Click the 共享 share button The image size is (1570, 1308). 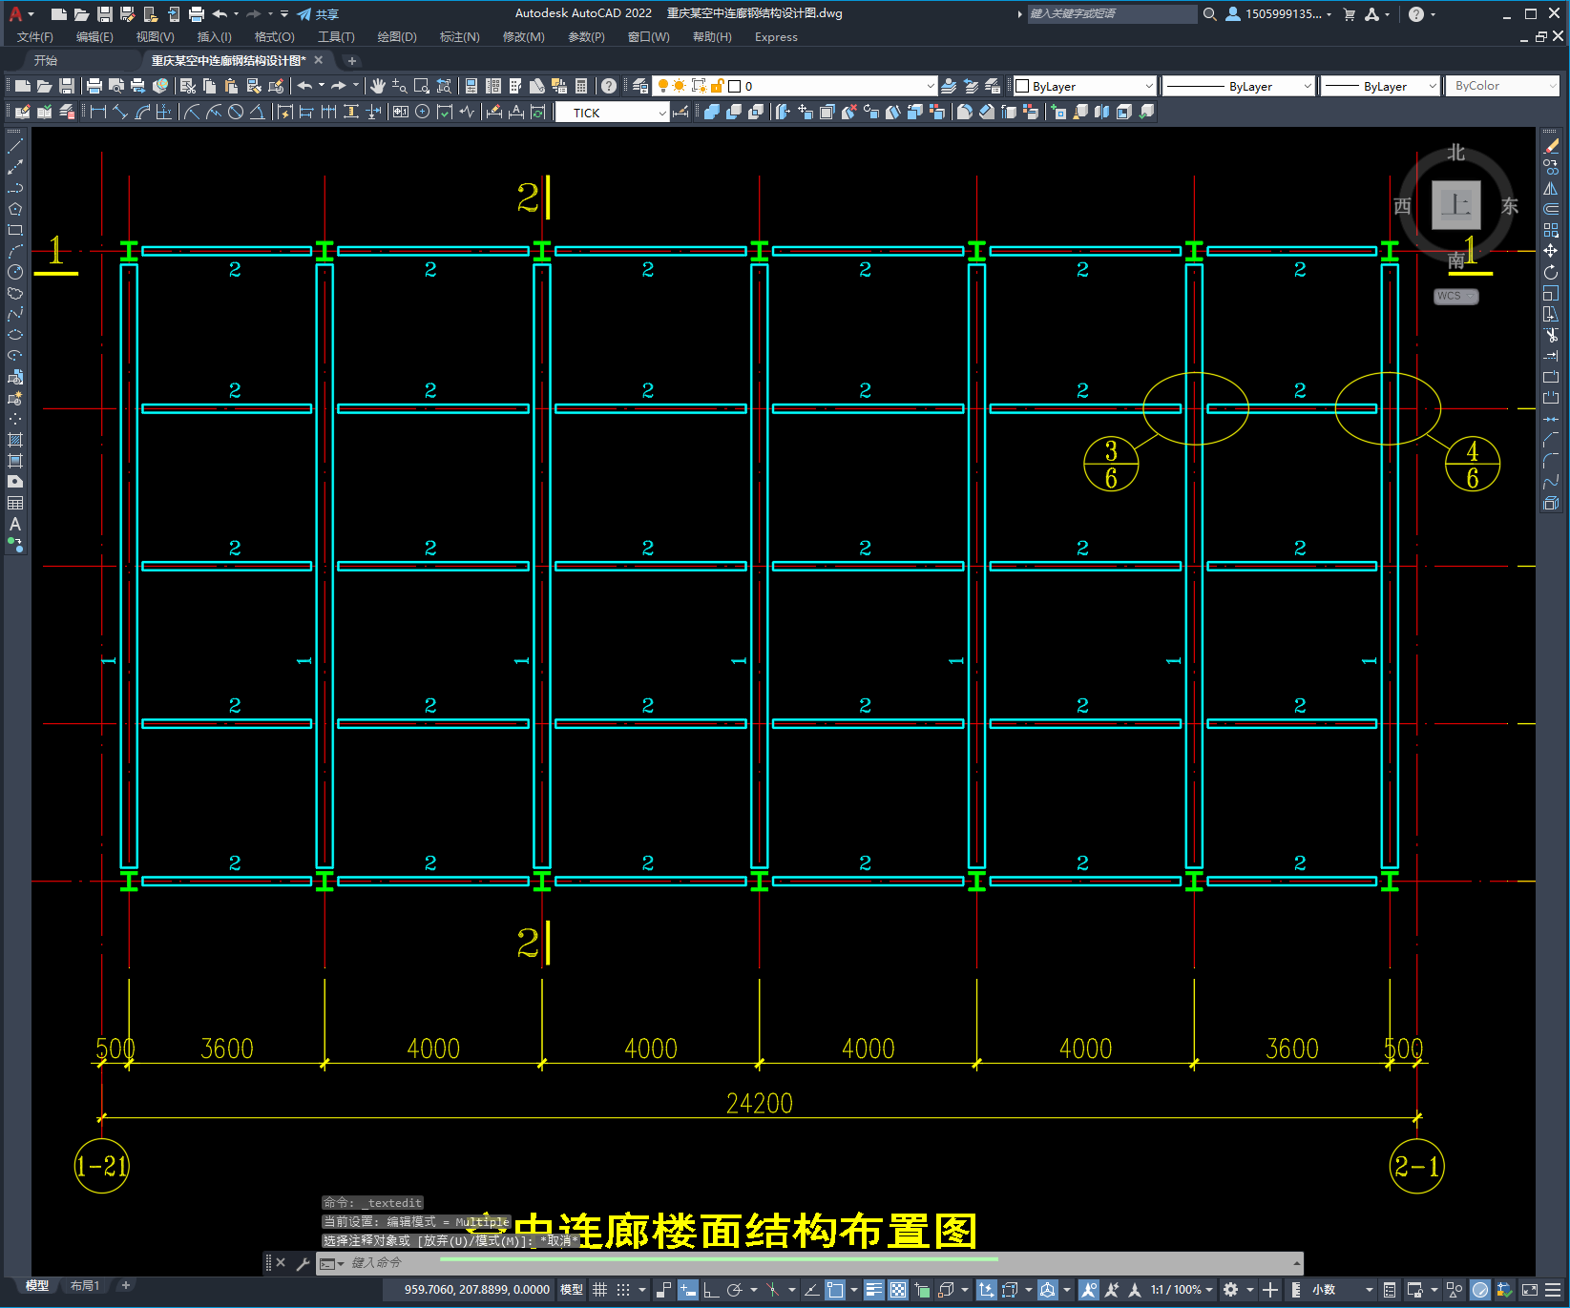(318, 13)
